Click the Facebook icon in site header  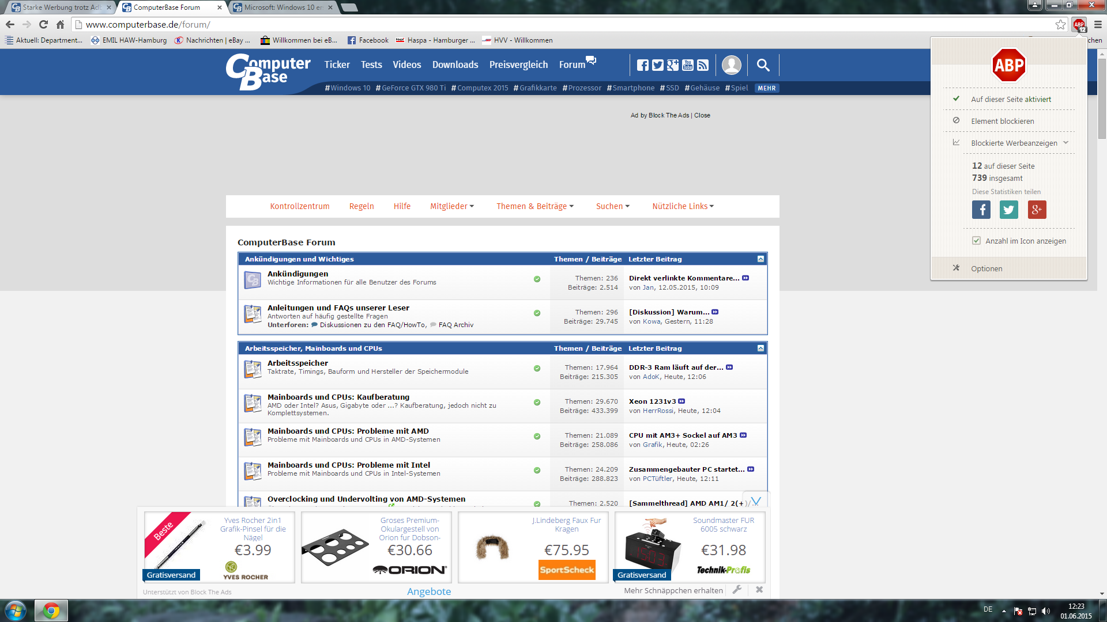(x=642, y=65)
